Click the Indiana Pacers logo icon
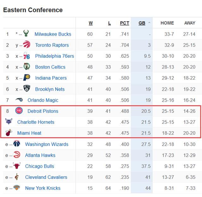 [27, 77]
